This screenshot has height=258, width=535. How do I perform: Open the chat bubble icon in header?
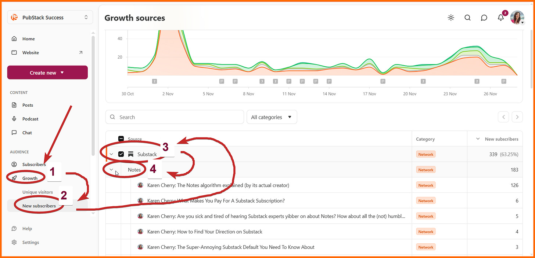tap(484, 18)
